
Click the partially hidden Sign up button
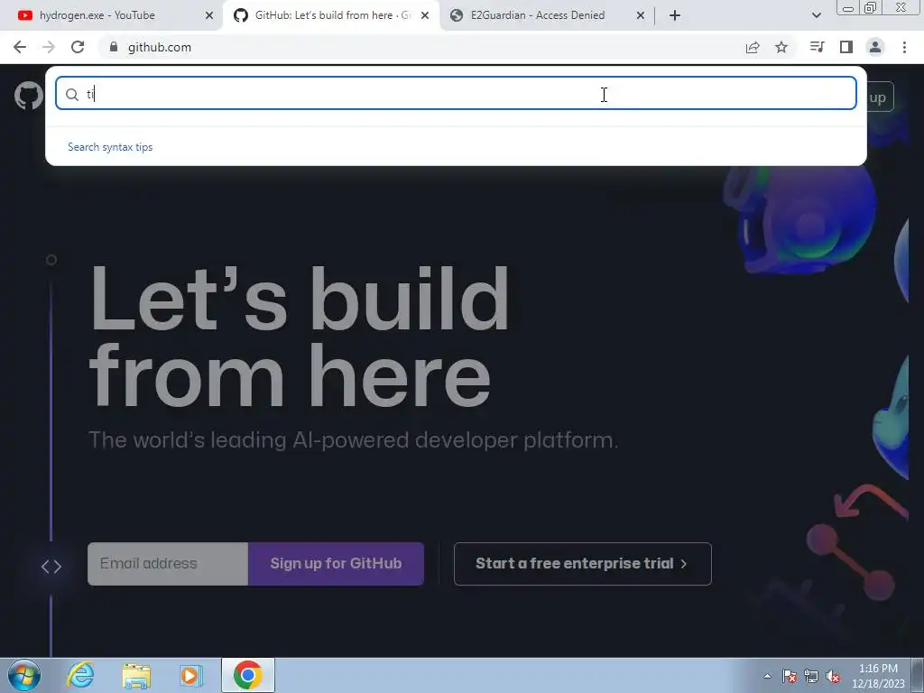coord(879,97)
